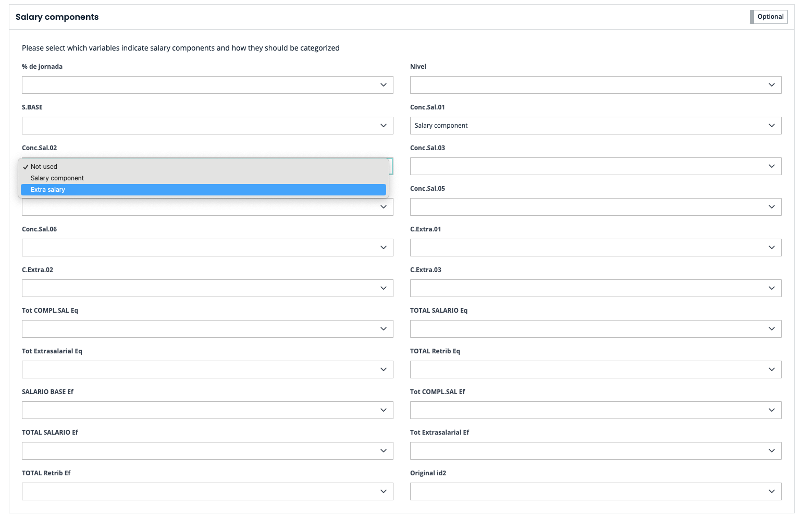Click chevron arrow of TOTAL SALARIO Eq dropdown
Screen dimensions: 802x517
(x=771, y=329)
